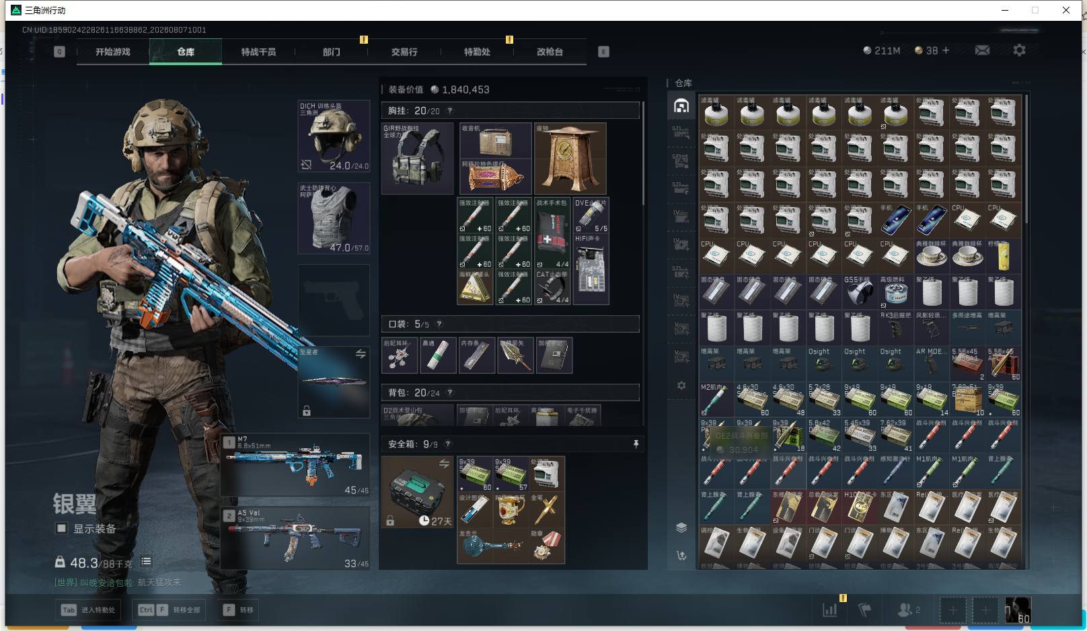This screenshot has height=631, width=1087.
Task: Select the CAT tourniquet item
Action: (x=552, y=287)
